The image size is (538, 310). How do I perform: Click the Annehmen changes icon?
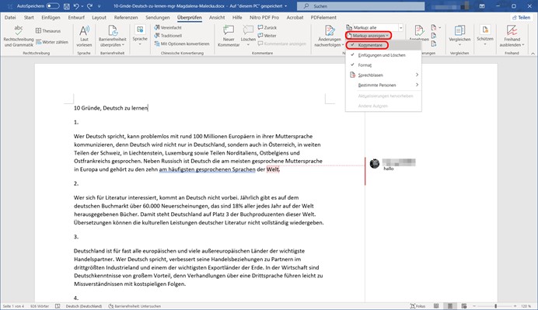(419, 30)
